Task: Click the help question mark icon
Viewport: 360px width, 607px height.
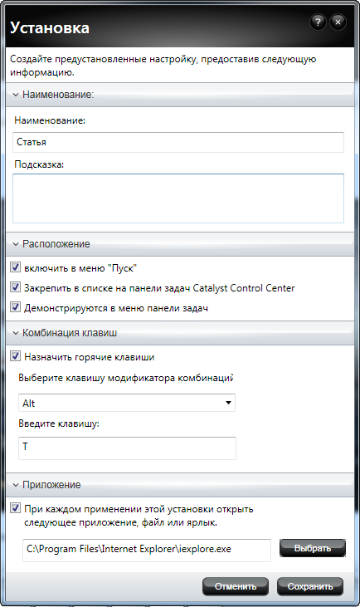Action: pos(318,22)
